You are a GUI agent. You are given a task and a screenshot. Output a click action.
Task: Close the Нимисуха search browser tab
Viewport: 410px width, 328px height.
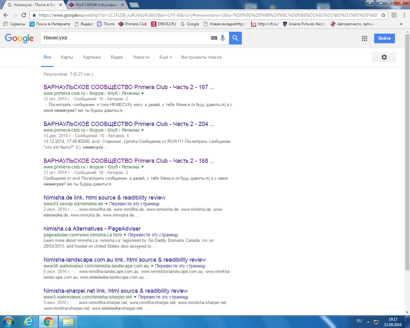coord(60,5)
